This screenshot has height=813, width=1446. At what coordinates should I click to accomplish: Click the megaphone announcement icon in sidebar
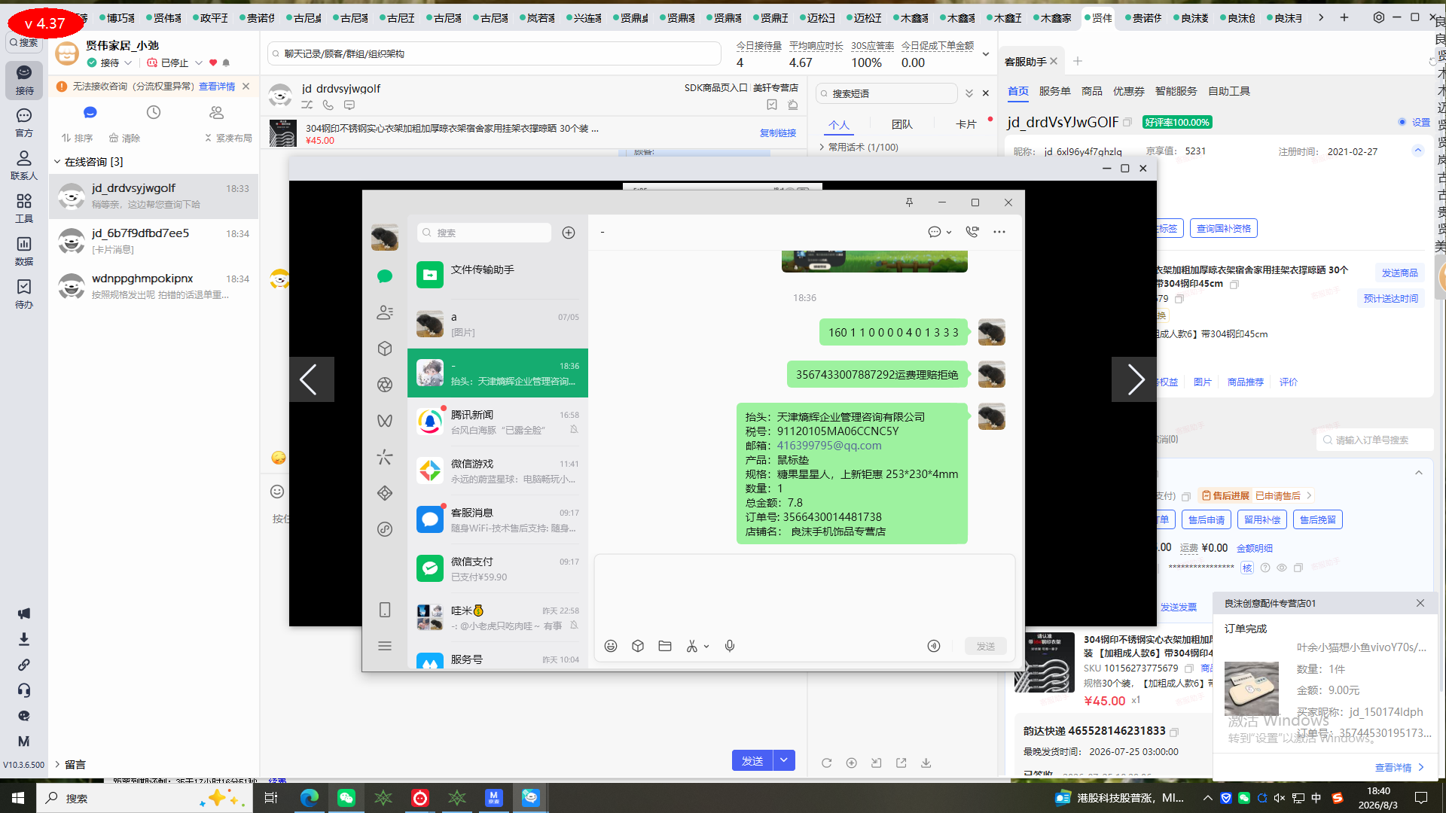click(x=24, y=614)
